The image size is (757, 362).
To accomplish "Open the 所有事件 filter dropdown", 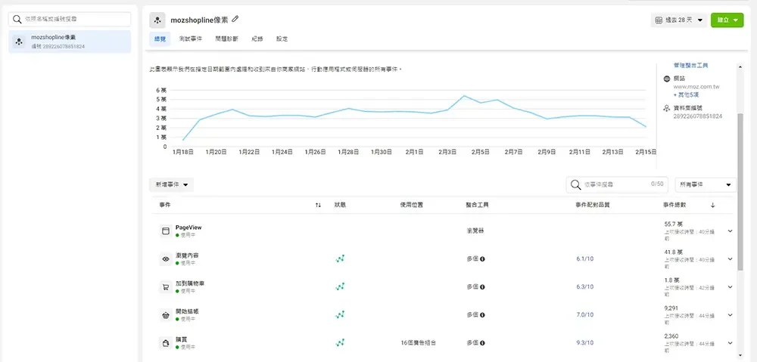I will click(706, 184).
